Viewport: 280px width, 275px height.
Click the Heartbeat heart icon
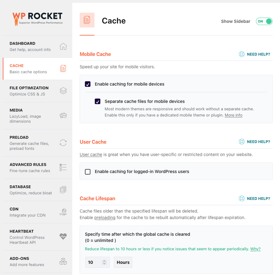[x=63, y=236]
